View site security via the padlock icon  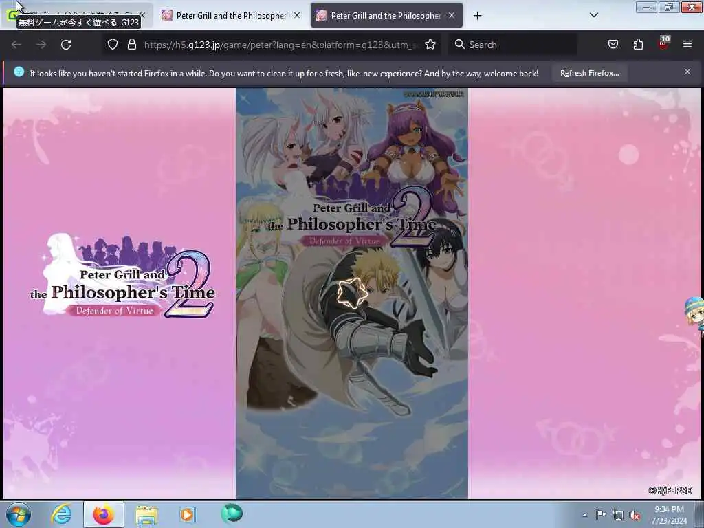pos(131,44)
